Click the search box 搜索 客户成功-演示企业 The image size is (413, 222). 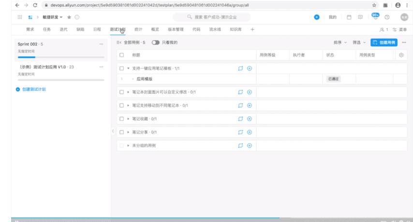[212, 17]
